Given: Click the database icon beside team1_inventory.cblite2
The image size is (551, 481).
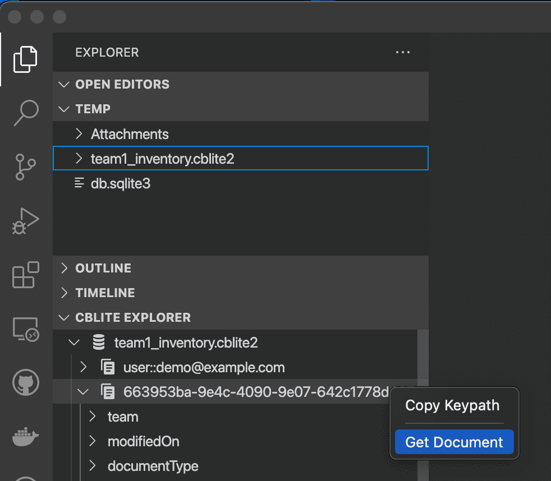Looking at the screenshot, I should point(99,342).
